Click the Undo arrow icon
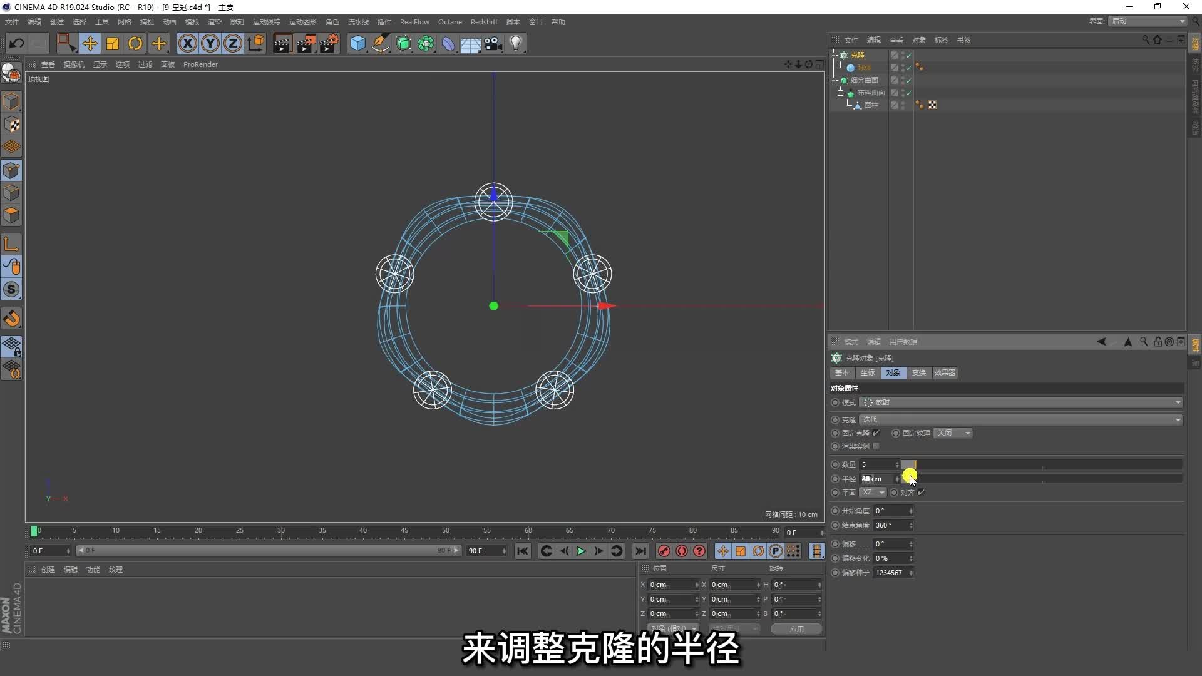The width and height of the screenshot is (1202, 676). [17, 43]
